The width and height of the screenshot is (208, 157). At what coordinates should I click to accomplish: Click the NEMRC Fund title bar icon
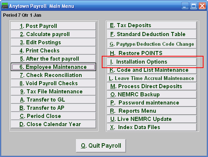[4, 6]
